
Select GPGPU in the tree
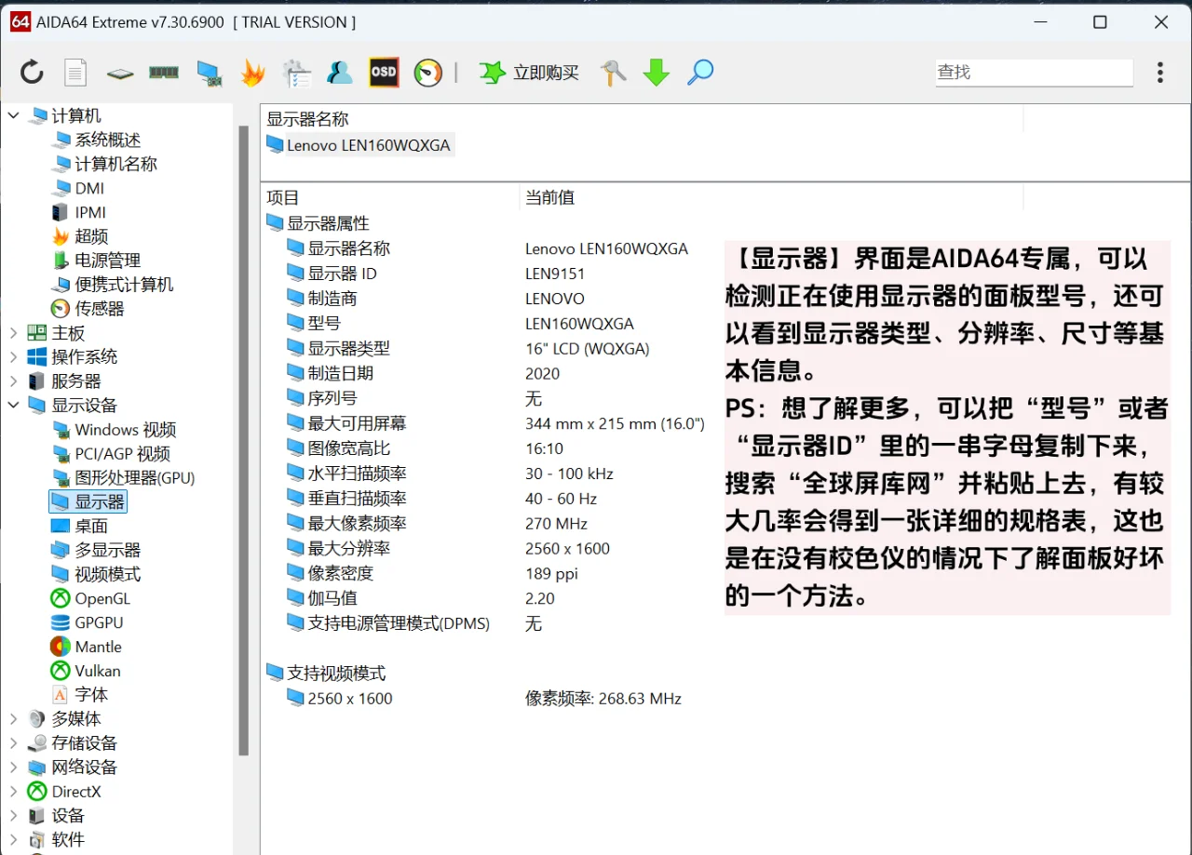coord(87,623)
